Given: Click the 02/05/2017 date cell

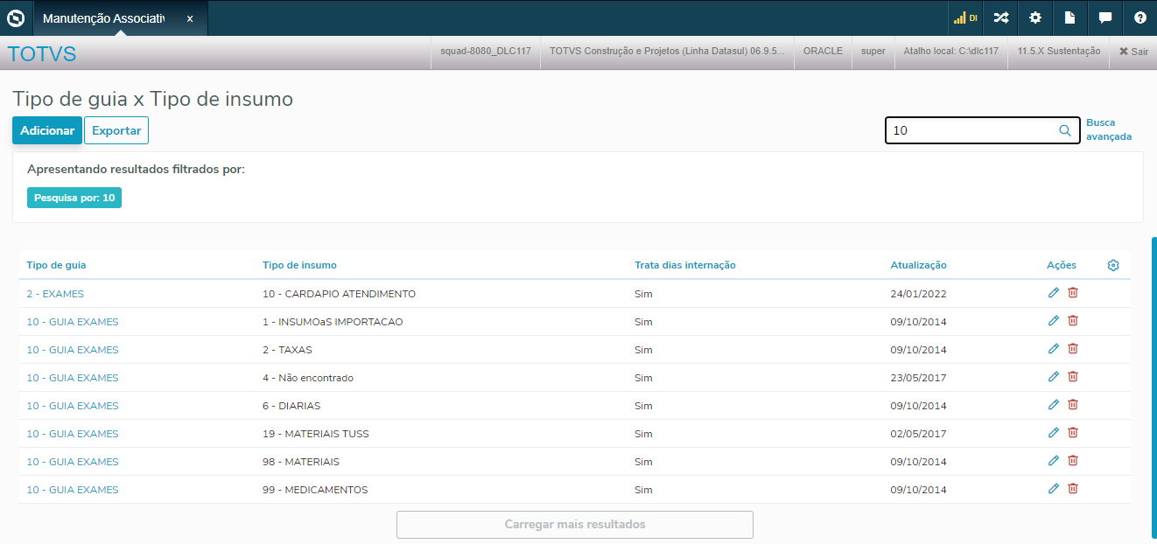Looking at the screenshot, I should click(918, 434).
